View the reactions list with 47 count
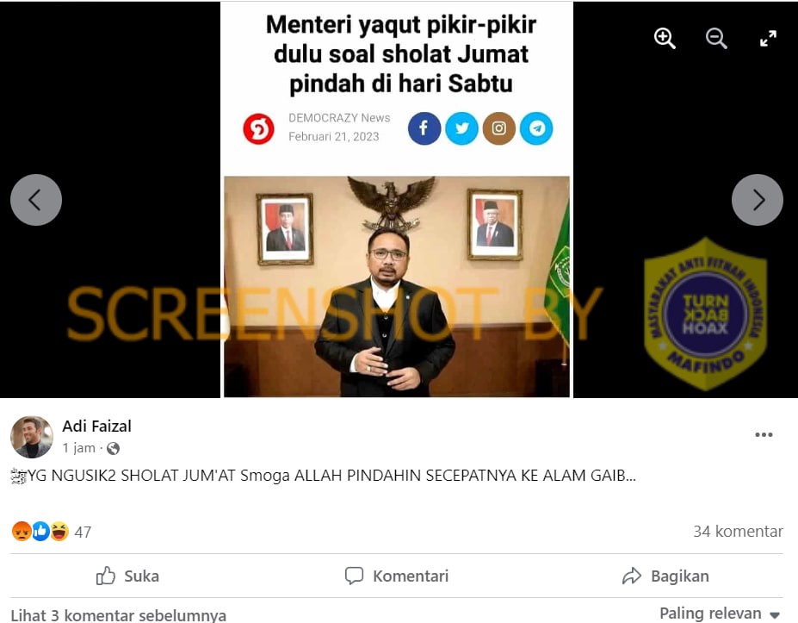The width and height of the screenshot is (798, 623). click(x=52, y=532)
